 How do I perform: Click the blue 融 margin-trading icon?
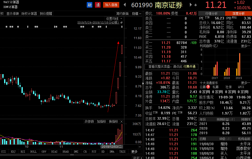(90, 5)
